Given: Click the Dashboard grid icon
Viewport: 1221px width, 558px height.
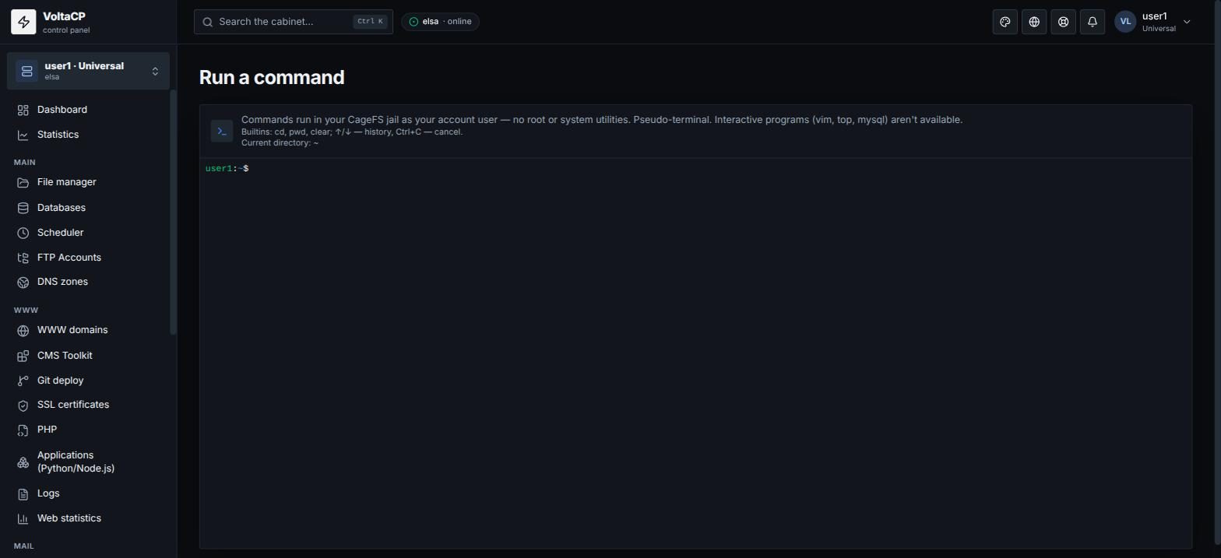Looking at the screenshot, I should pos(23,110).
